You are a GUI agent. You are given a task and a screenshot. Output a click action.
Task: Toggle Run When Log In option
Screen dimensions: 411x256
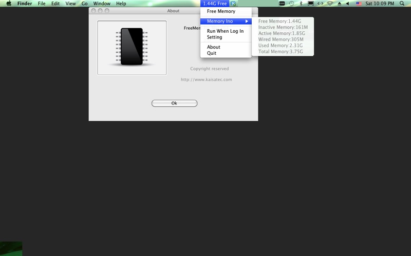(x=225, y=31)
